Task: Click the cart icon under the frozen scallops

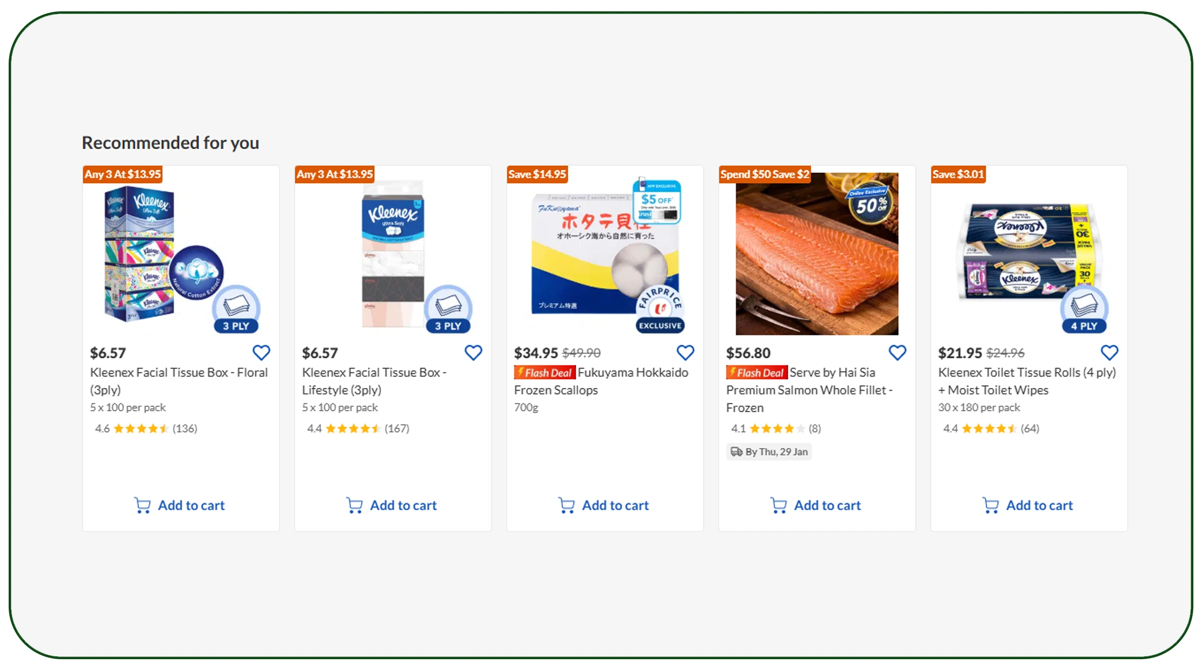Action: (x=566, y=504)
